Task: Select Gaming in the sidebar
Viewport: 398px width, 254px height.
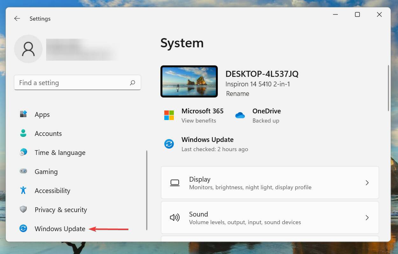Action: (46, 172)
